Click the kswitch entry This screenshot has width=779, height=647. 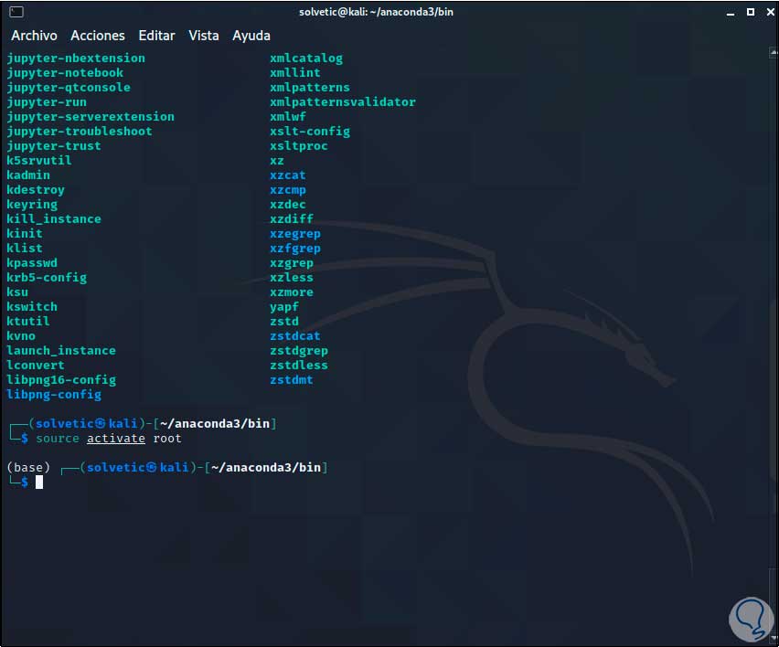(x=32, y=307)
